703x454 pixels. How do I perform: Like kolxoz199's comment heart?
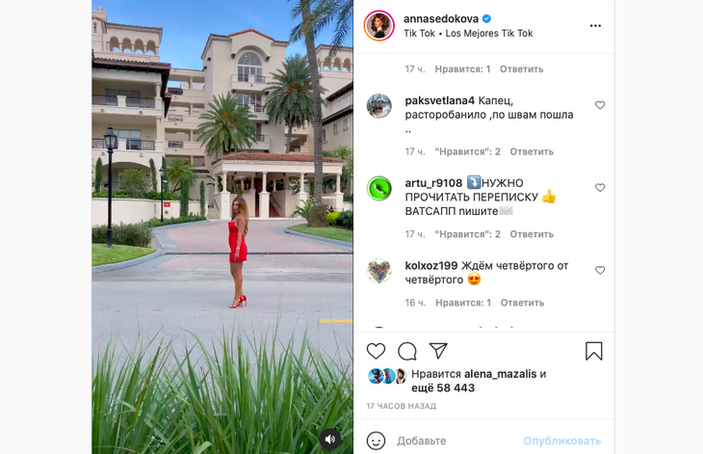pos(600,270)
